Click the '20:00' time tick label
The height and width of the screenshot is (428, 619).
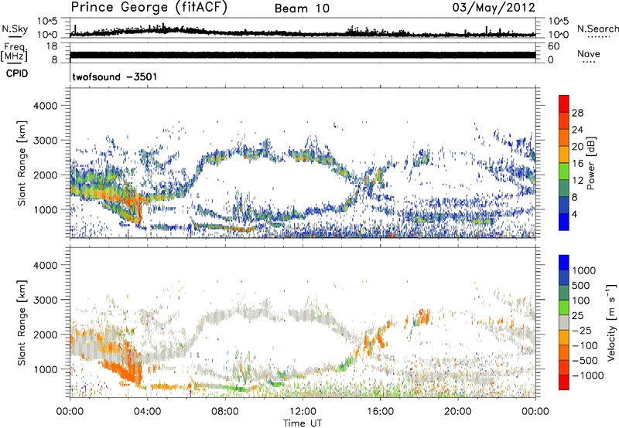coord(457,412)
